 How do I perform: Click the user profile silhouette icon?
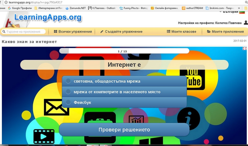coord(246,22)
